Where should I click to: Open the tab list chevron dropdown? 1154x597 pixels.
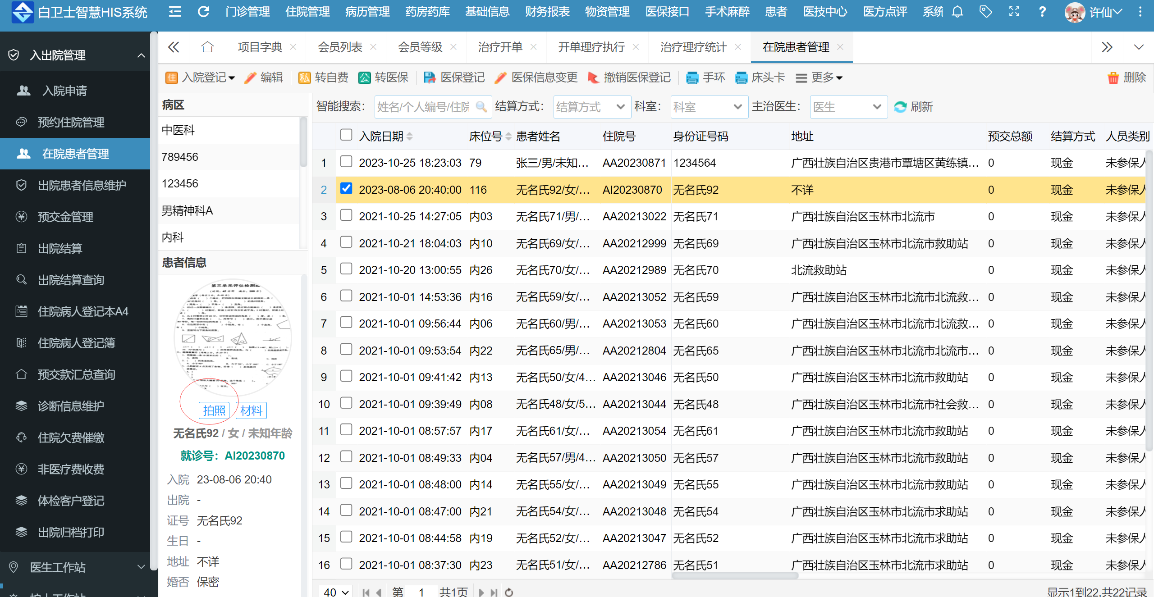click(1139, 47)
